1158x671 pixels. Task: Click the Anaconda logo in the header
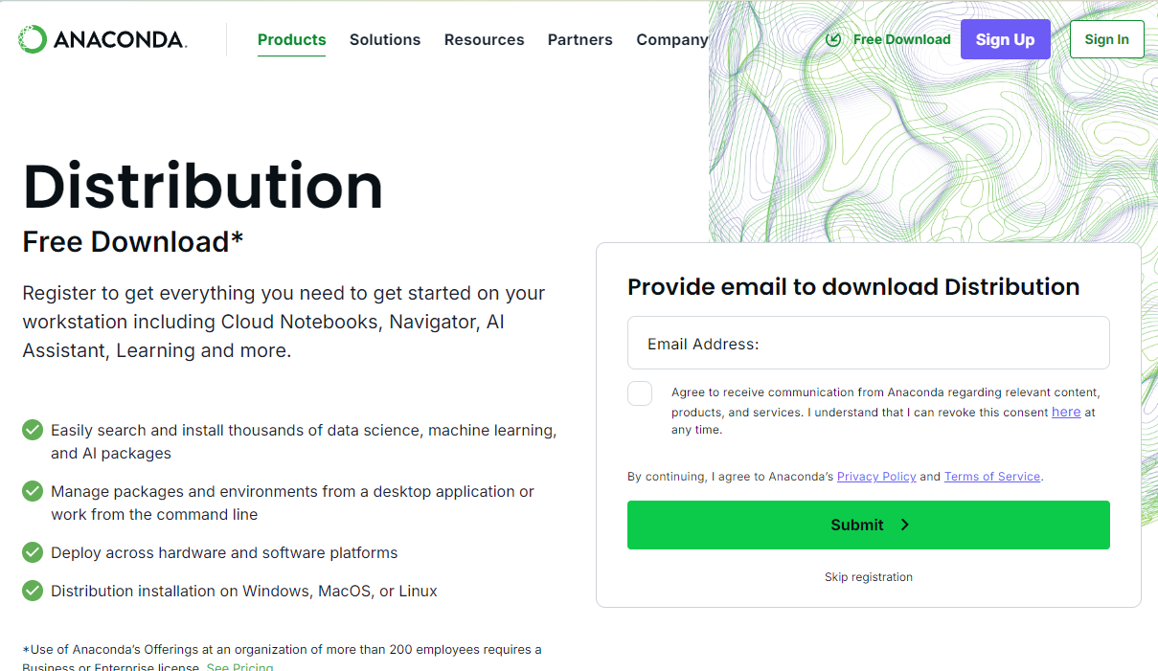pos(102,39)
